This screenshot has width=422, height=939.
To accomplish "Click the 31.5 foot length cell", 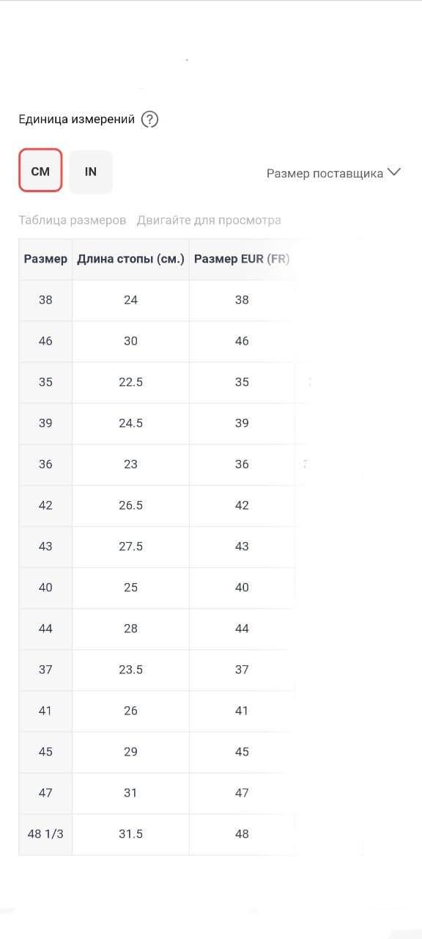I will click(x=130, y=834).
